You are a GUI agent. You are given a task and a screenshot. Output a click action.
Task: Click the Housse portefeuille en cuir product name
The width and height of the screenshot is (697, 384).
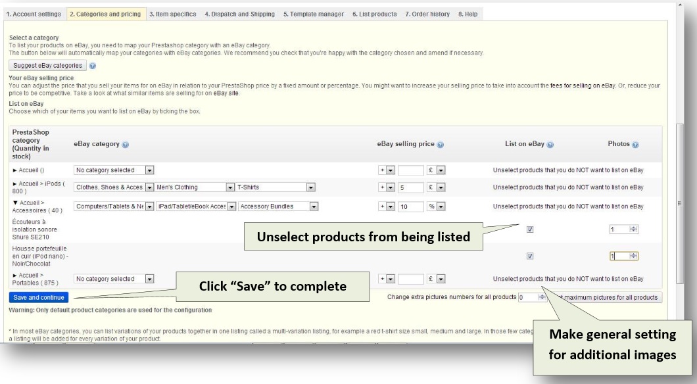(x=40, y=256)
